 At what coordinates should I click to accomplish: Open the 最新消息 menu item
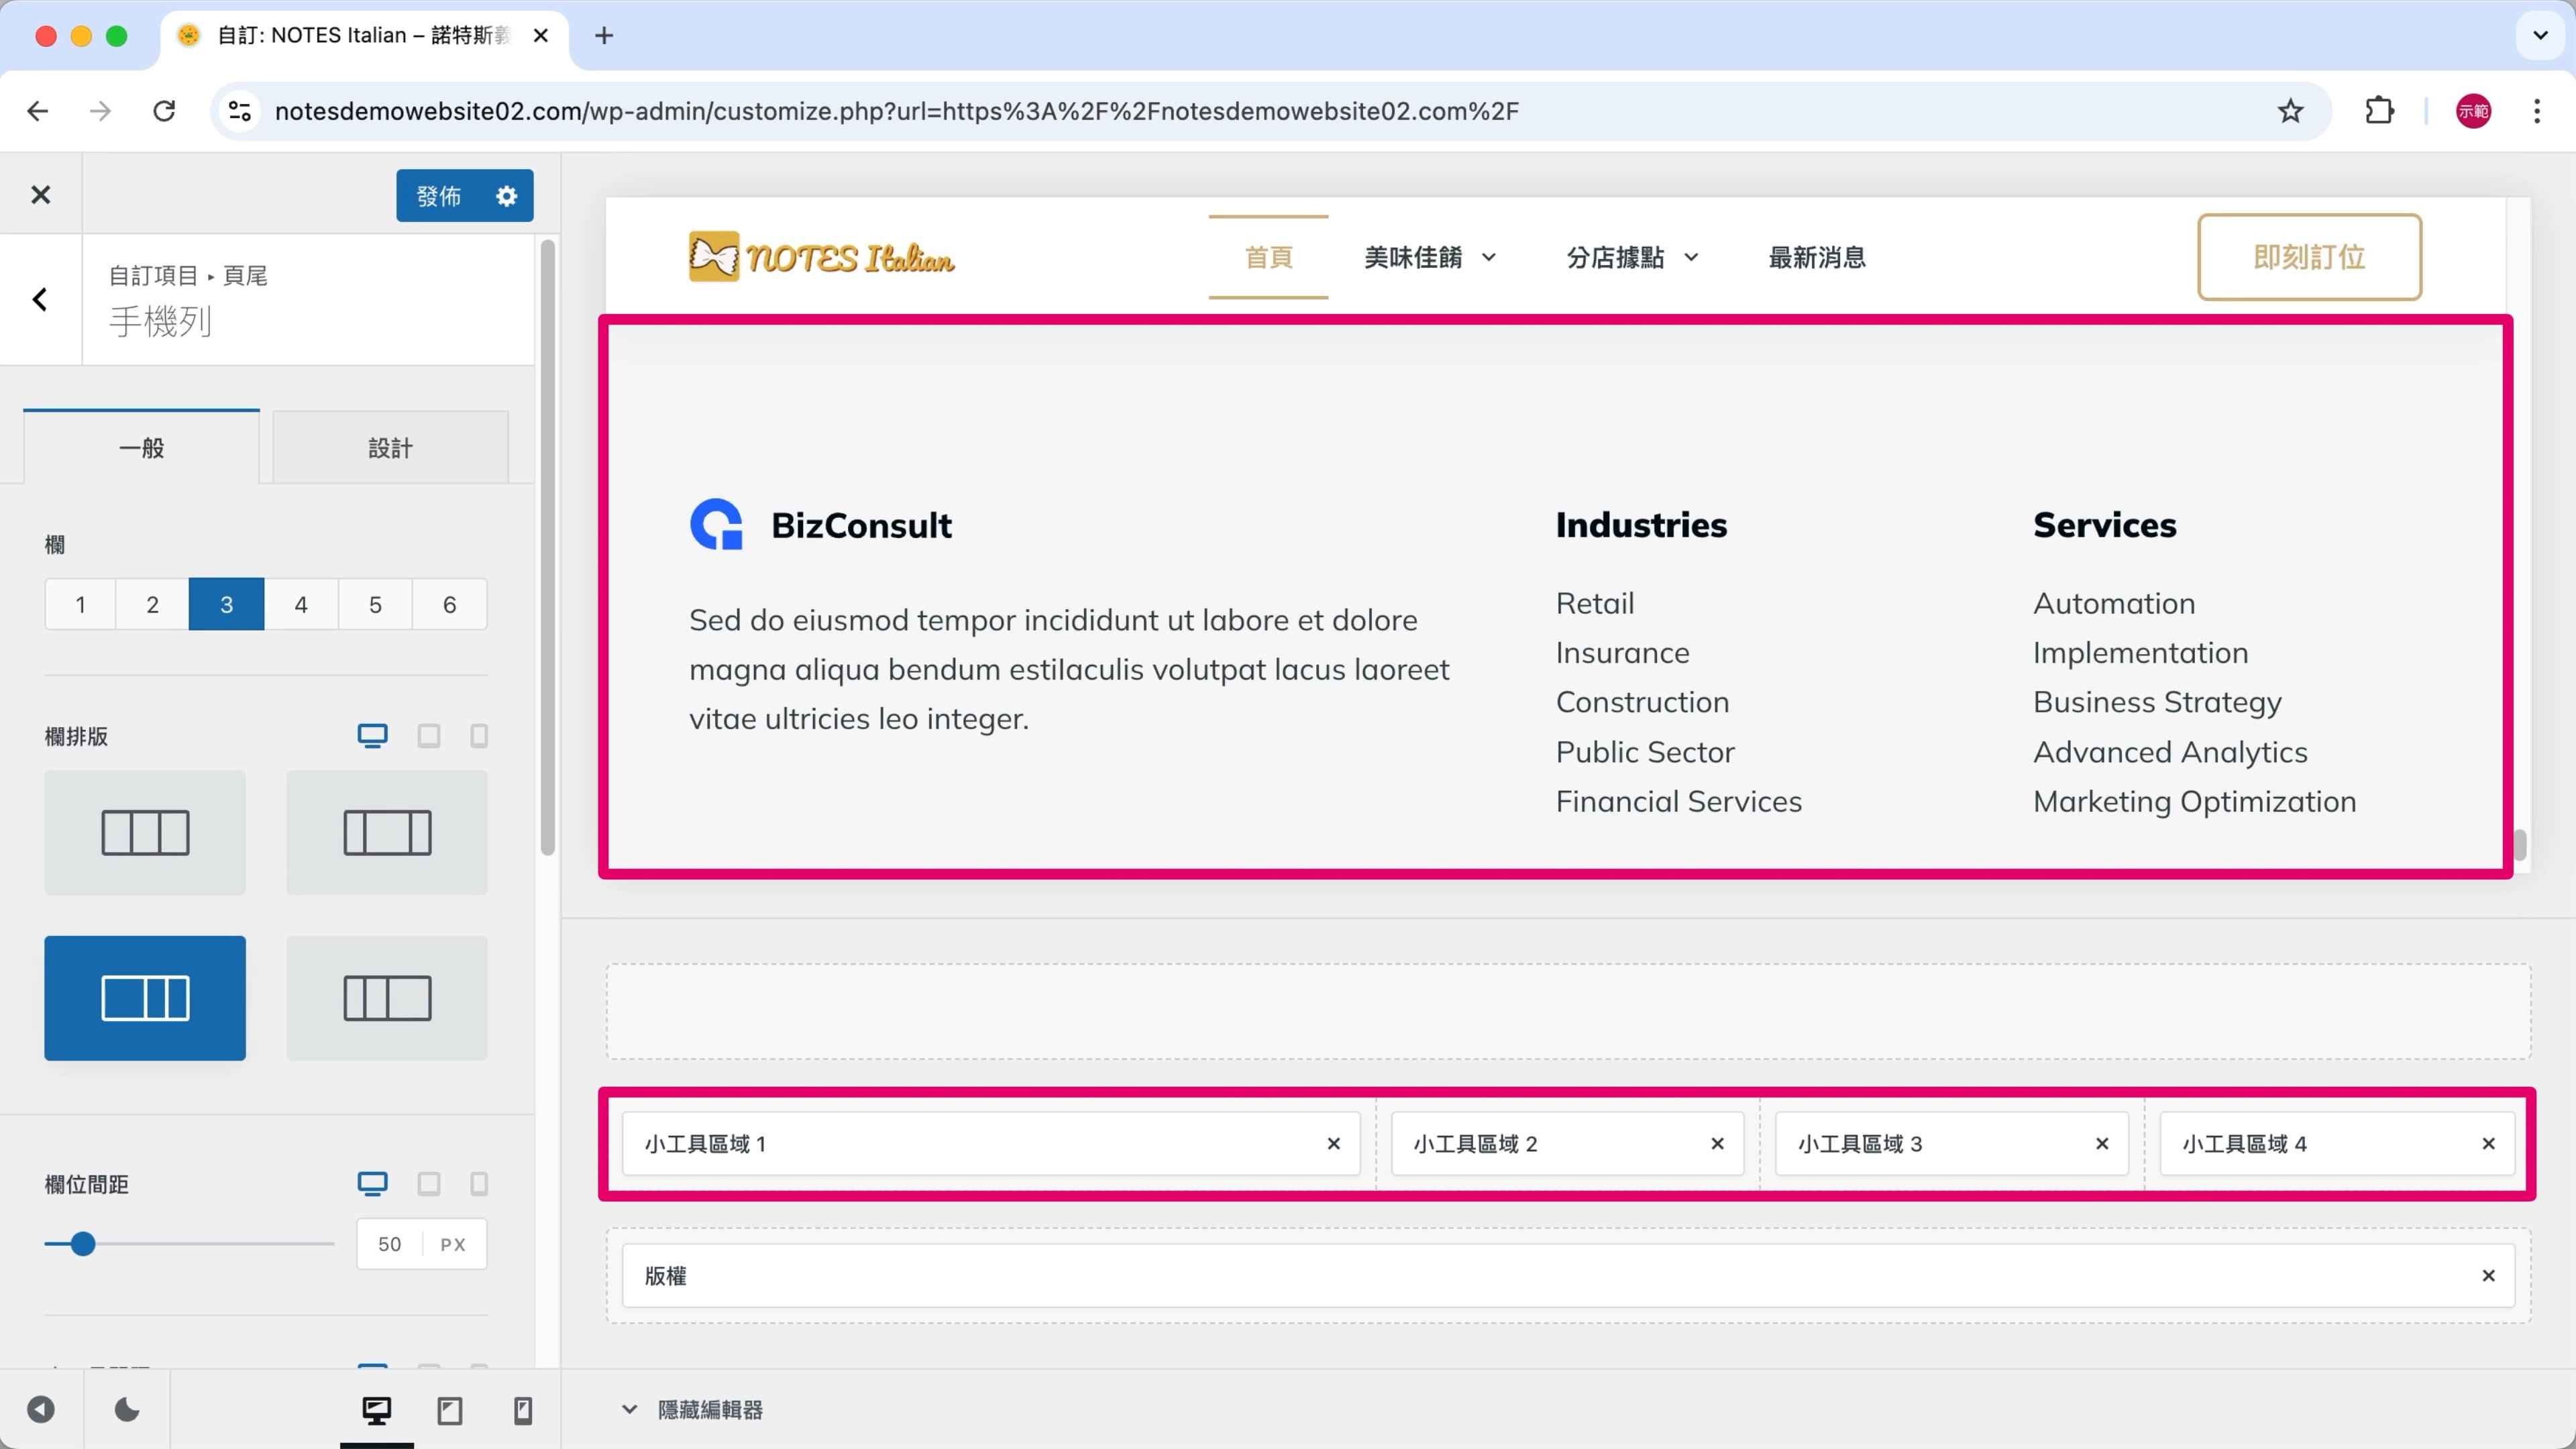tap(1817, 257)
